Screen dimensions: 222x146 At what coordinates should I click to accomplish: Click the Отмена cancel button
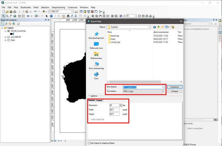point(174,91)
